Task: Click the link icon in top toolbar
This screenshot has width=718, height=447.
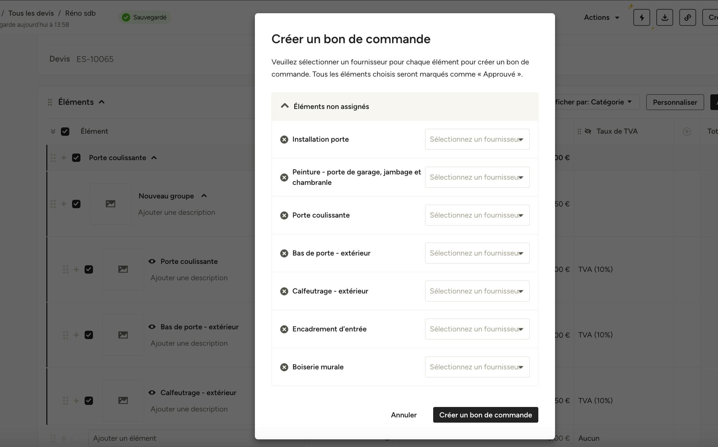Action: tap(687, 17)
